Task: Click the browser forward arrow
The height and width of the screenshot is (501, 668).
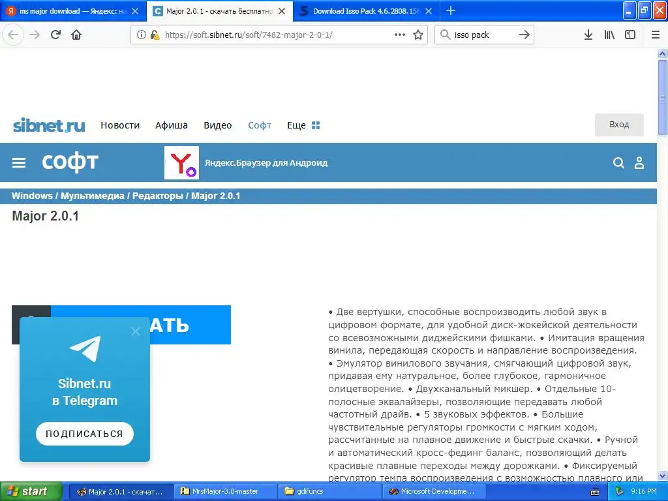Action: coord(35,35)
